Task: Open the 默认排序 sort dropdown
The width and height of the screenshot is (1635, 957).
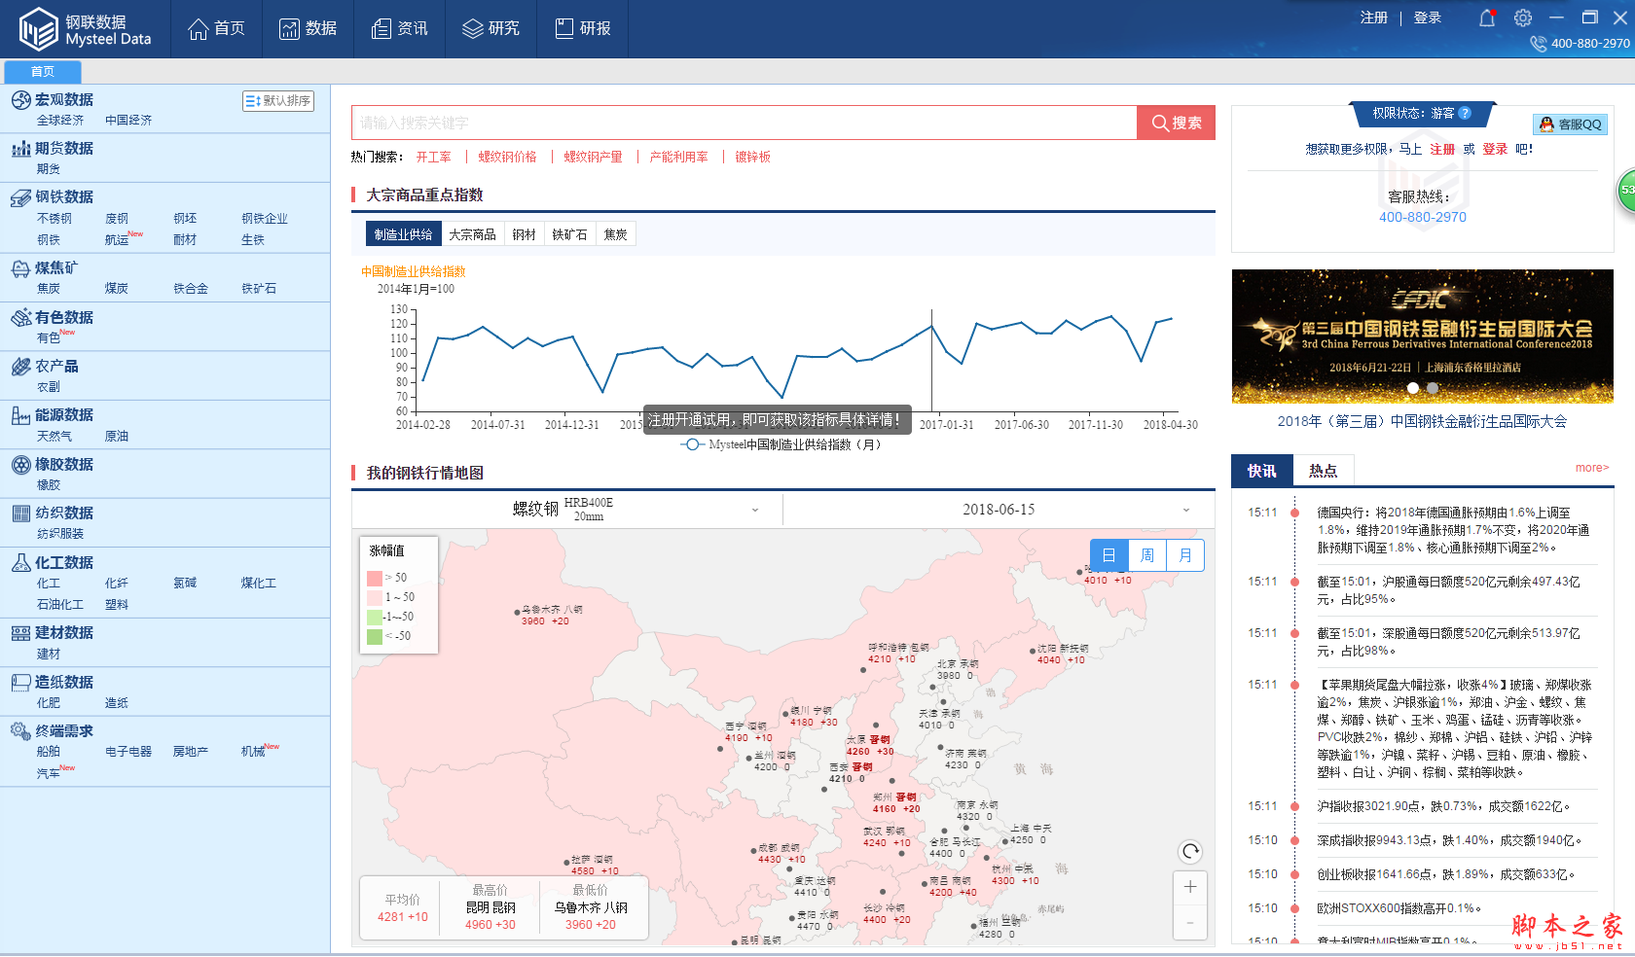Action: [278, 100]
